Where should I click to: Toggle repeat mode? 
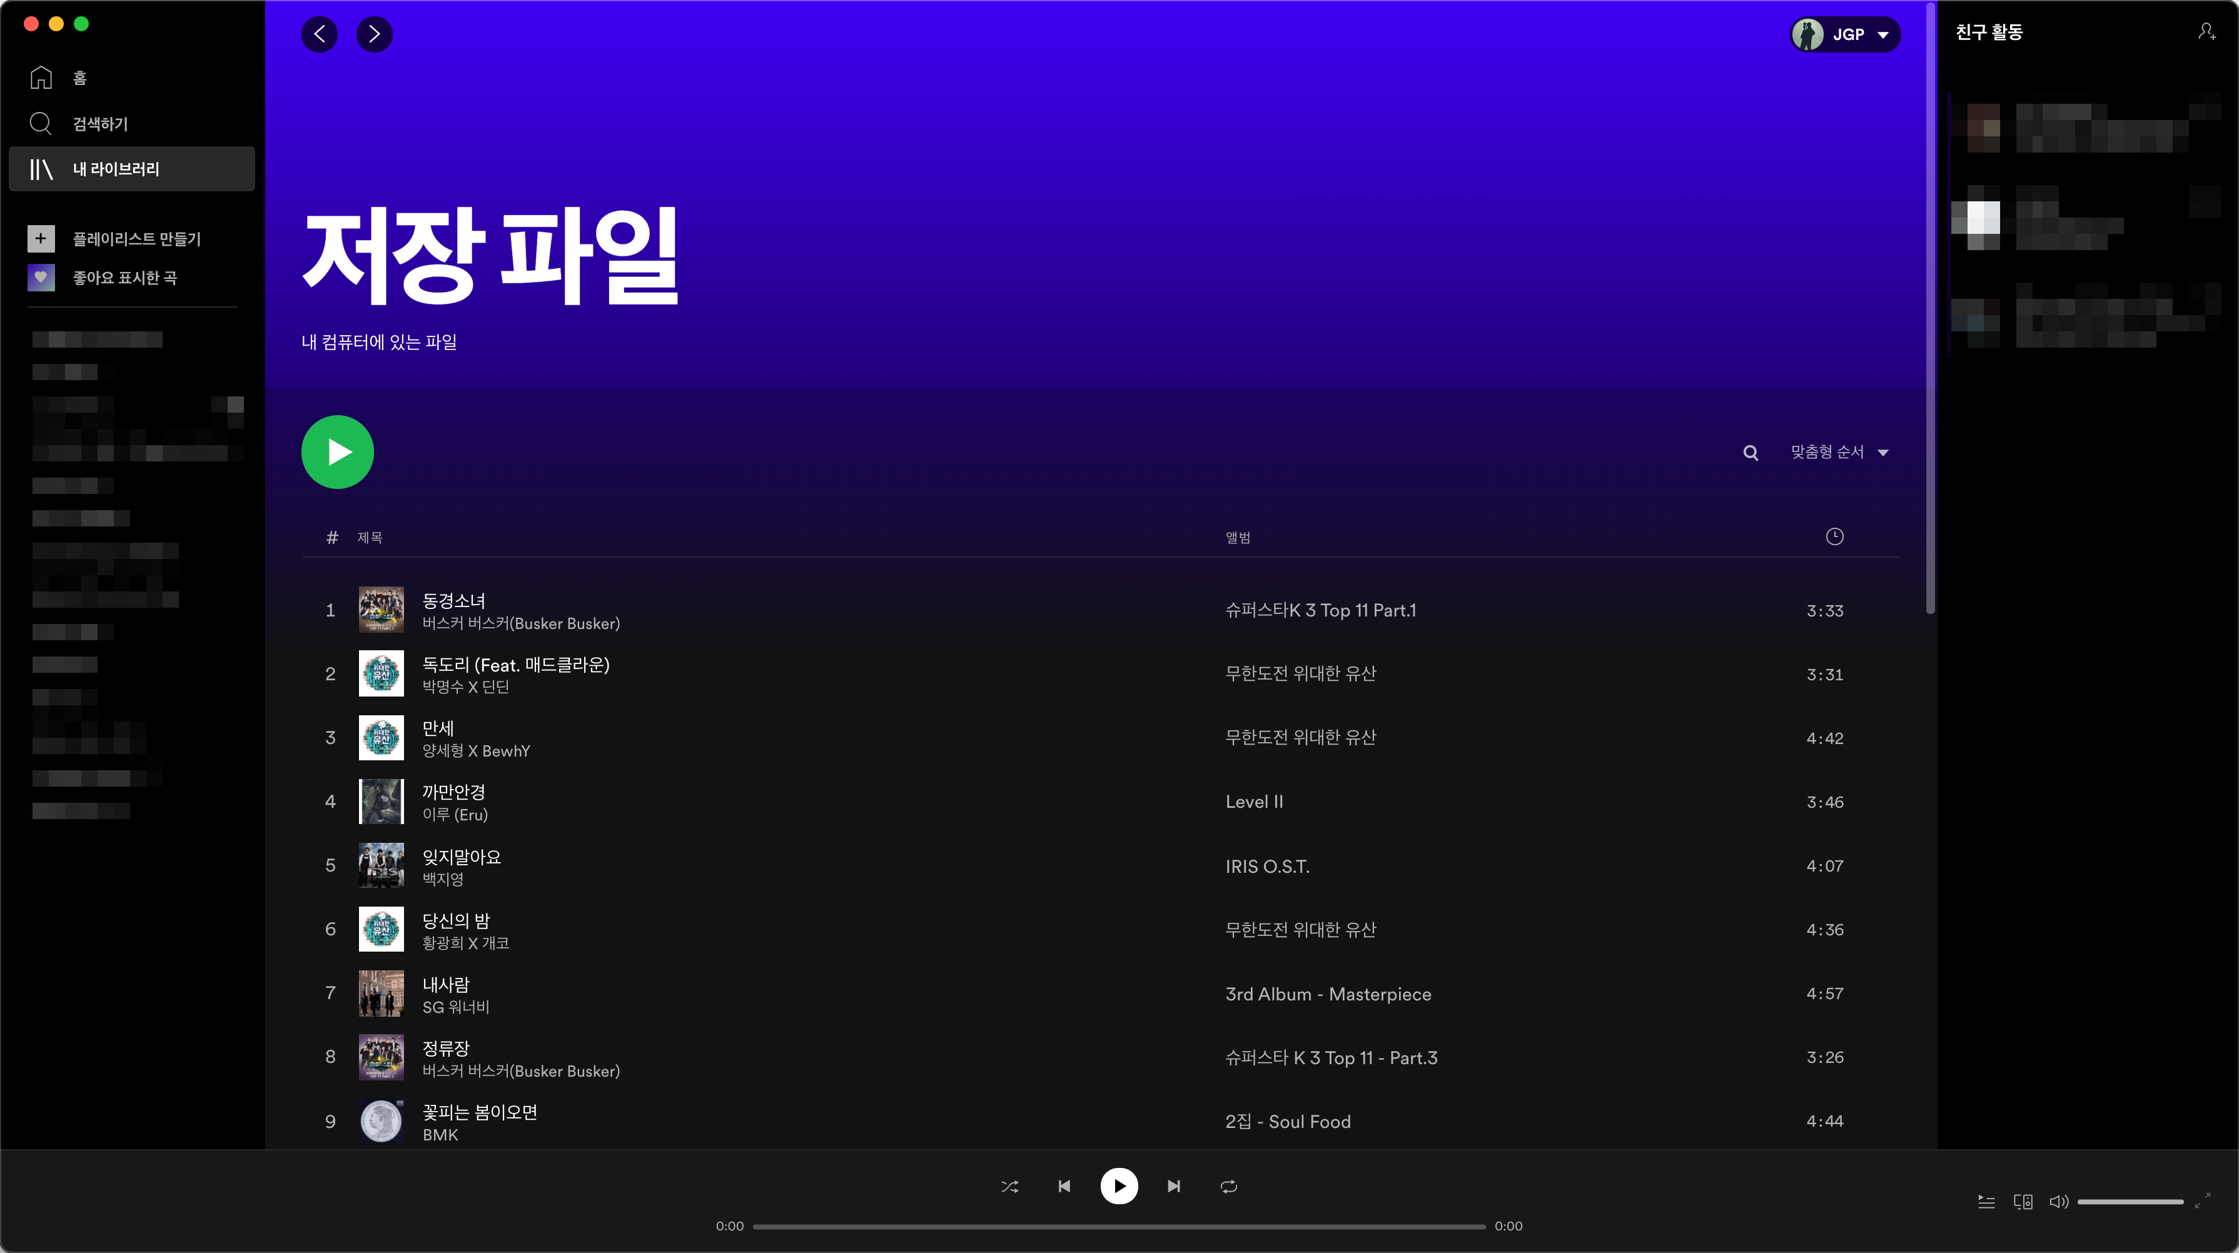click(1228, 1186)
